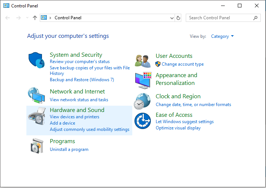
Task: Click Change account type link
Action: click(x=182, y=64)
